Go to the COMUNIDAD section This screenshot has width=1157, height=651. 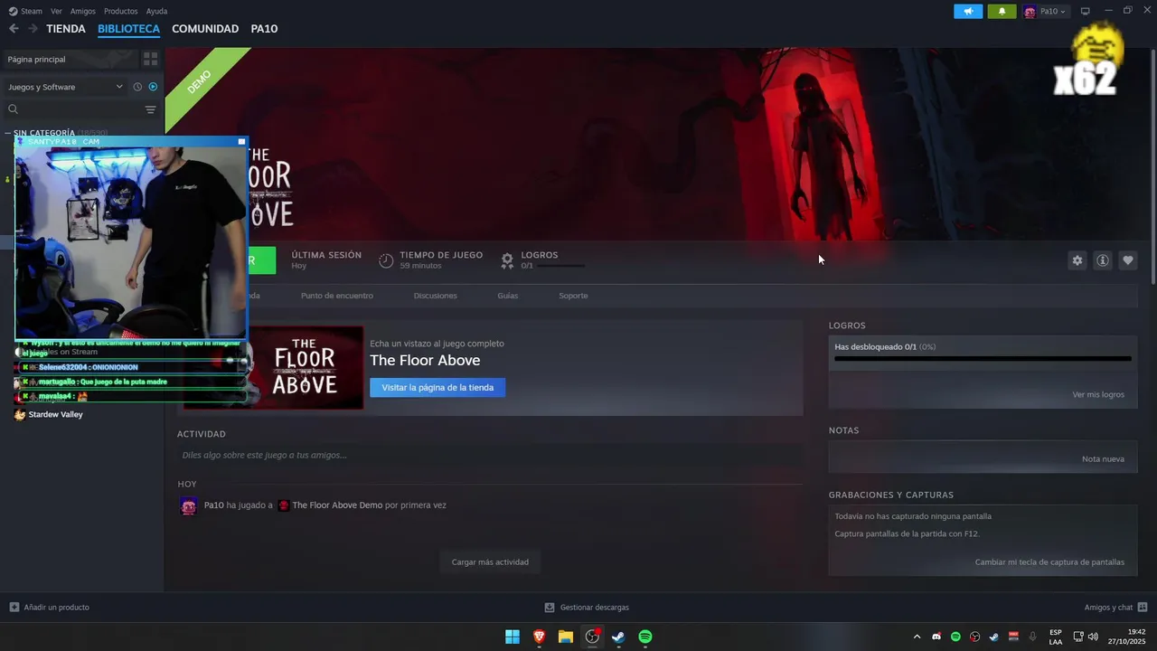click(205, 29)
